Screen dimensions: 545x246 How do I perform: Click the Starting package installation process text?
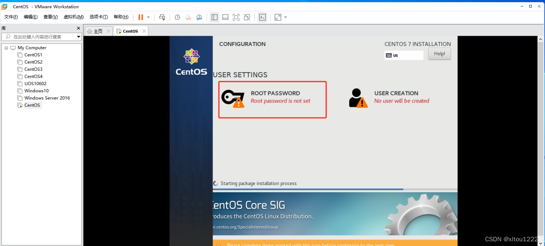coord(258,183)
